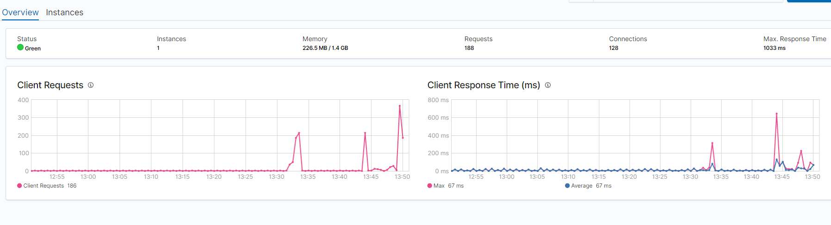This screenshot has height=225, width=831.
Task: Click the 13:33 peak in Client Requests chart
Action: point(299,133)
